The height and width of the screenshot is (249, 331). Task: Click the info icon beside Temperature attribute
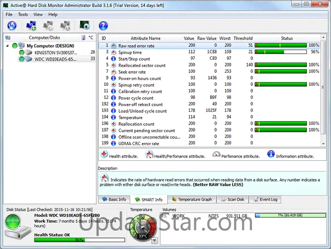[x=114, y=117]
